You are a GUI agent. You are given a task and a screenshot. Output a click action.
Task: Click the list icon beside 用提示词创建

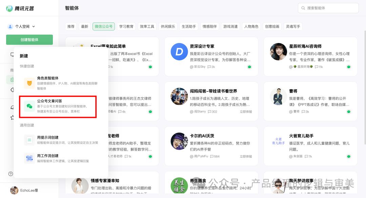pos(29,140)
